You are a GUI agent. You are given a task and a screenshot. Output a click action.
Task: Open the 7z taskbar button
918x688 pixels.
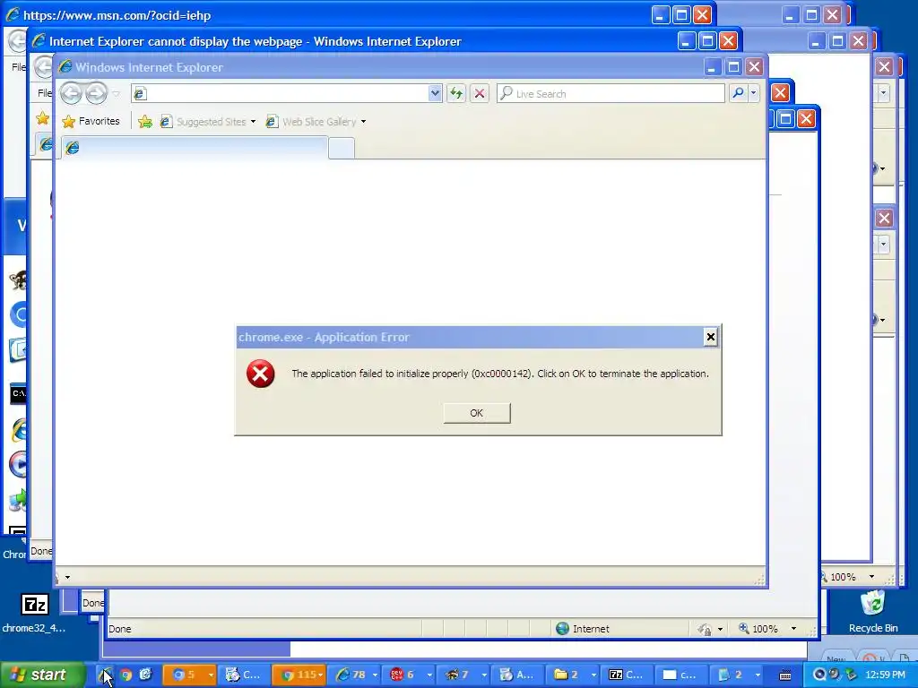pyautogui.click(x=626, y=675)
